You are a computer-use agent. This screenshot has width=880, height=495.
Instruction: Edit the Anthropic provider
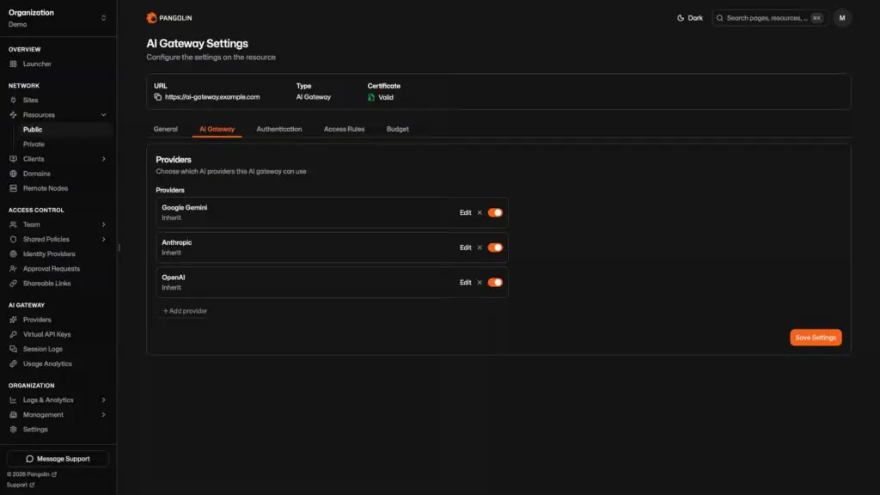coord(465,247)
